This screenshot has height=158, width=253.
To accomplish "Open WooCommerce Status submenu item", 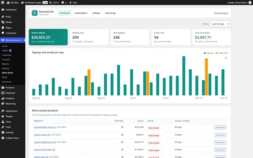I will (4, 77).
